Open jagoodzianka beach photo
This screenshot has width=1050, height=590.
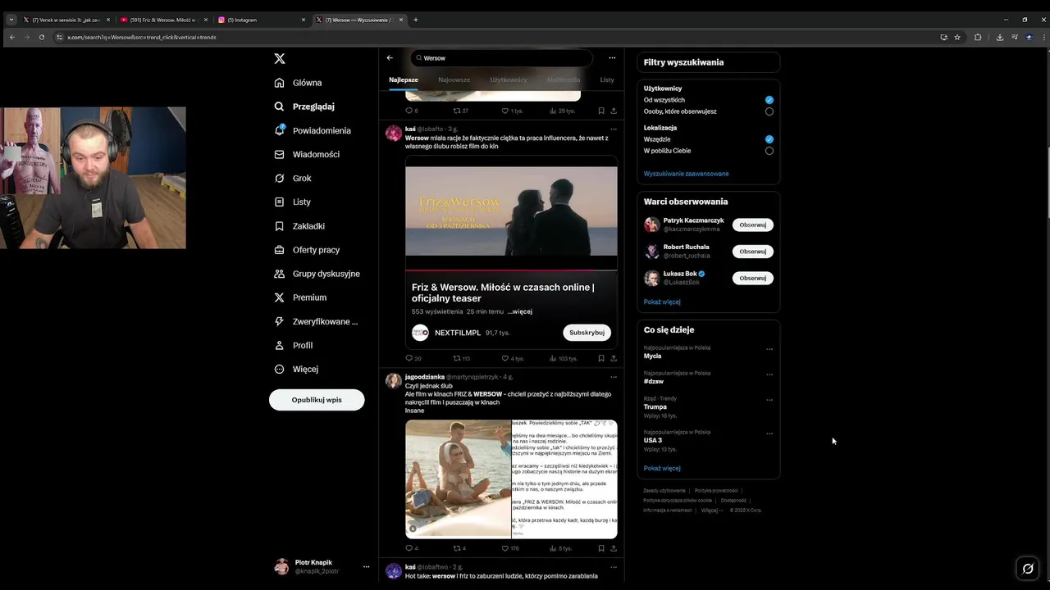(x=459, y=479)
